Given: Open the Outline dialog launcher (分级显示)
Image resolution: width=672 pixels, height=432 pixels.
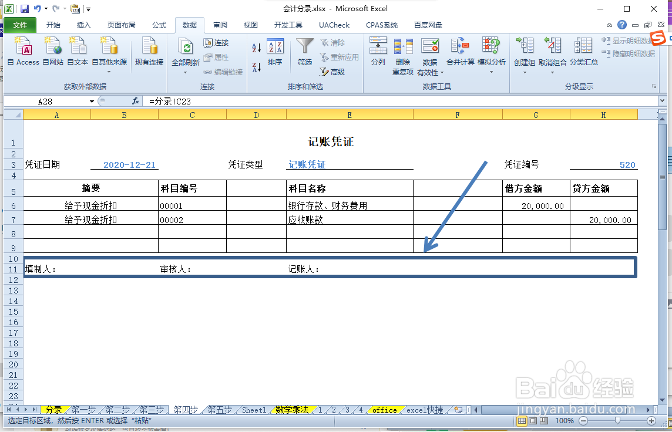Looking at the screenshot, I should click(x=654, y=86).
